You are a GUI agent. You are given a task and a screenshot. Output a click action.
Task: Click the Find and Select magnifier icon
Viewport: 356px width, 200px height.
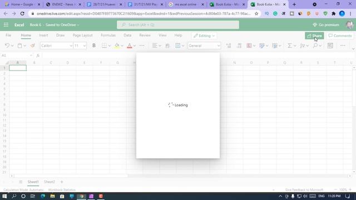point(315,46)
